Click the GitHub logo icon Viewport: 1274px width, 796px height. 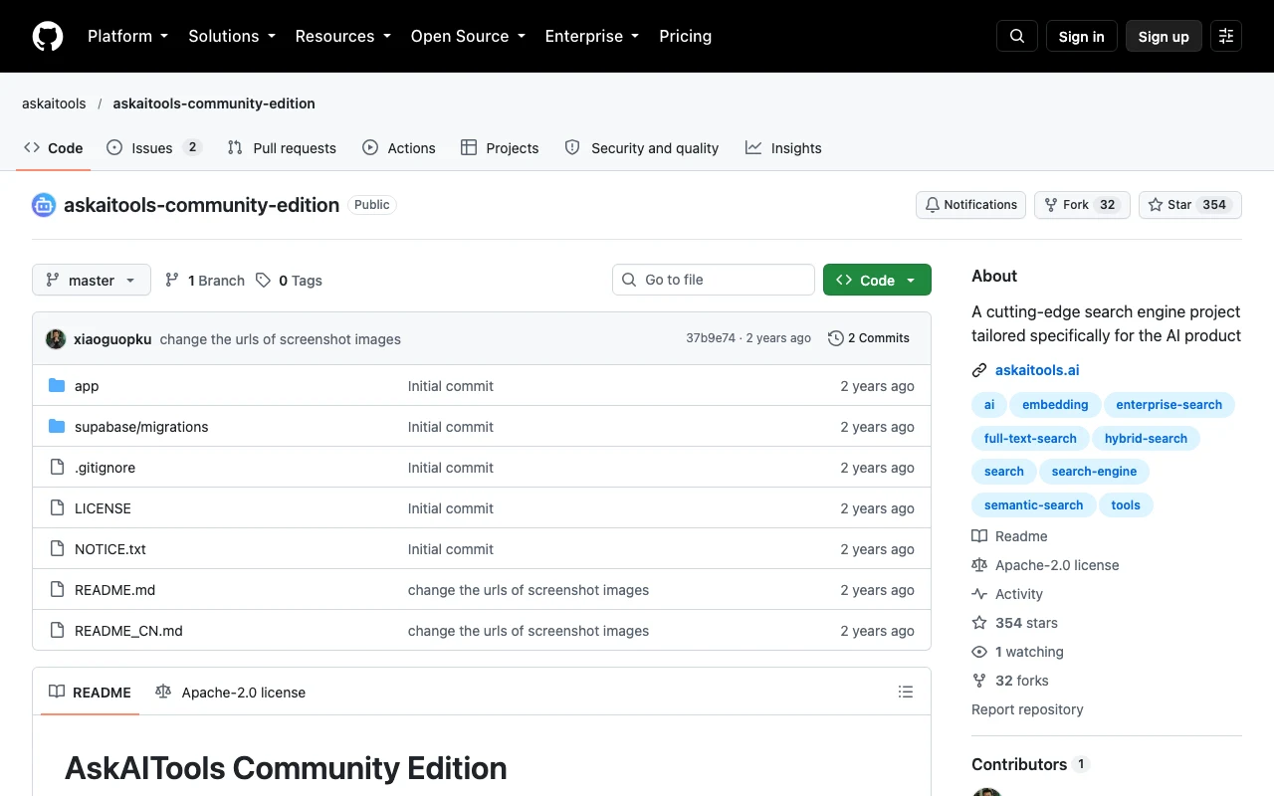point(48,36)
